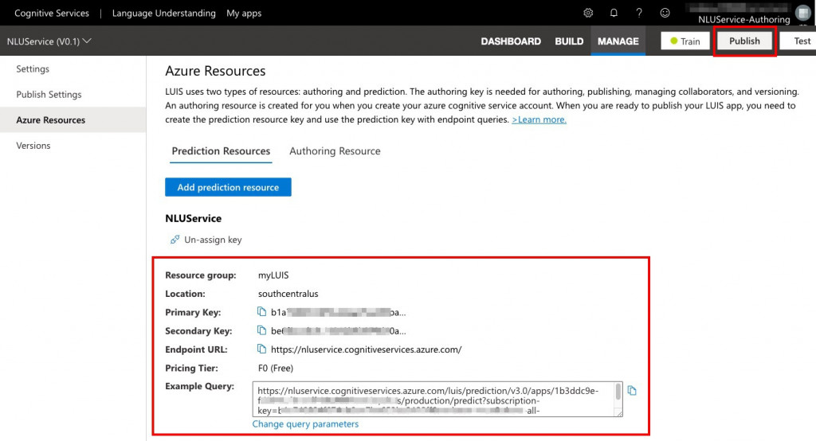Go to the DASHBOARD tab

point(511,41)
